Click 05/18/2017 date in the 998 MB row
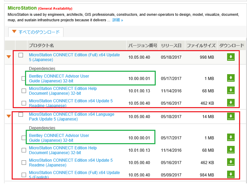This screenshot has width=247, height=184. coord(171,57)
